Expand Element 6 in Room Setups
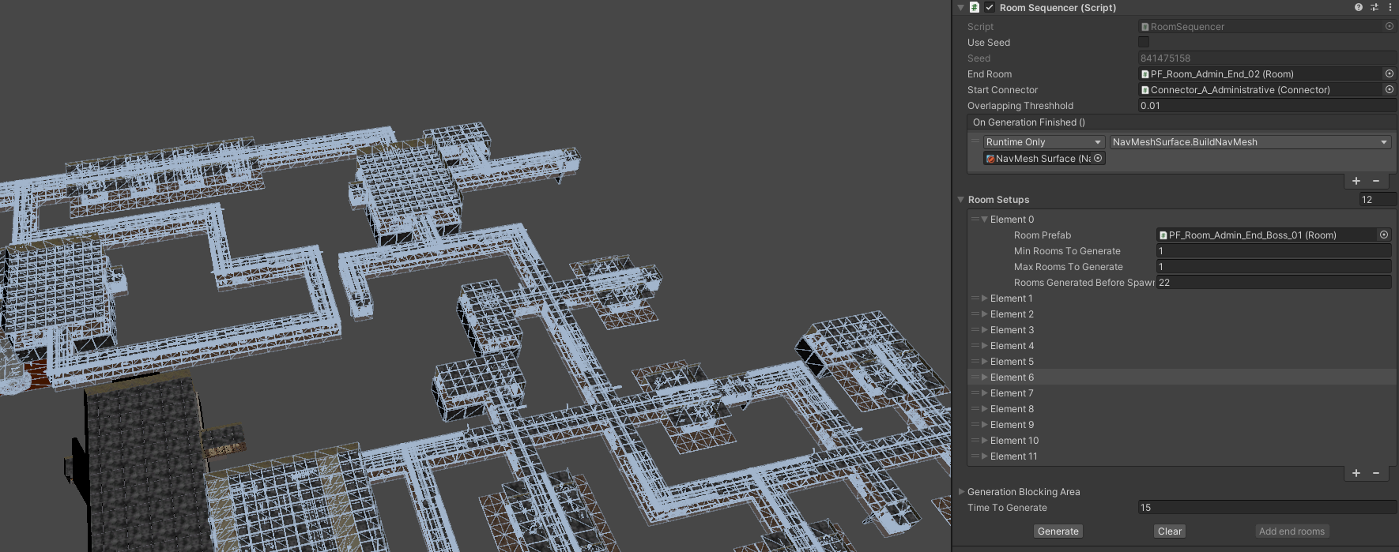The image size is (1399, 552). 985,377
